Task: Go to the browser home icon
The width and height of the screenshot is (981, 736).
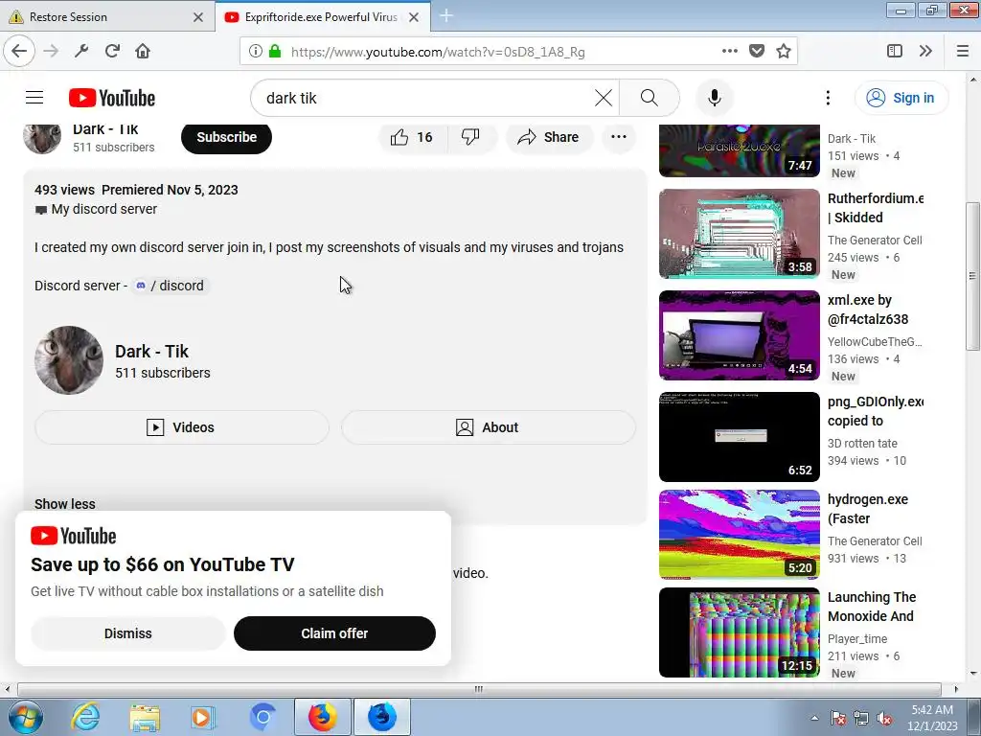Action: (143, 52)
